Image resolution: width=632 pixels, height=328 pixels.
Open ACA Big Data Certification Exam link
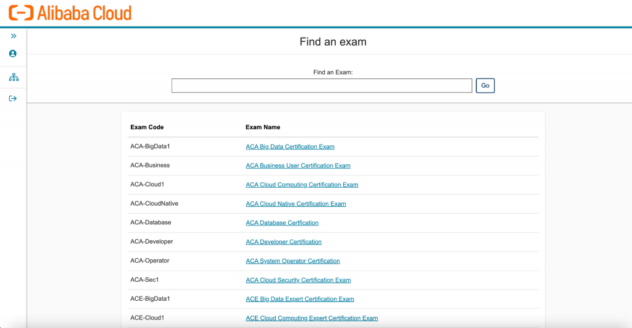coord(290,146)
